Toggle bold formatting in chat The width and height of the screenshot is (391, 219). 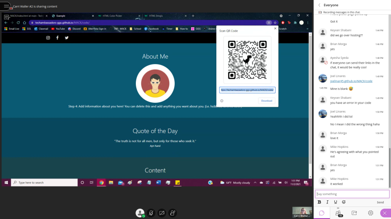coord(319,202)
